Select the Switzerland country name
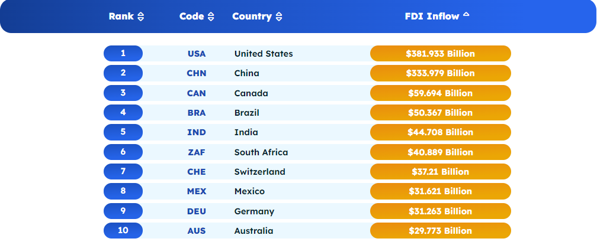Image resolution: width=597 pixels, height=245 pixels. coord(259,172)
